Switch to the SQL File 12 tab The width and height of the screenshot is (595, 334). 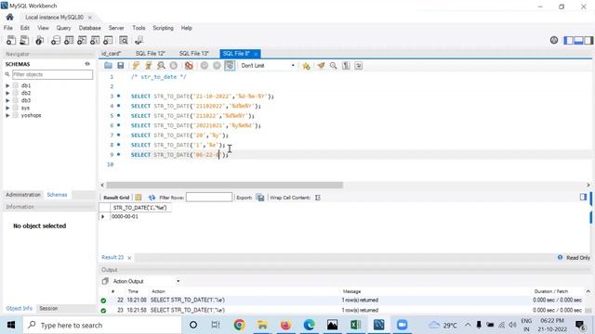(x=151, y=54)
